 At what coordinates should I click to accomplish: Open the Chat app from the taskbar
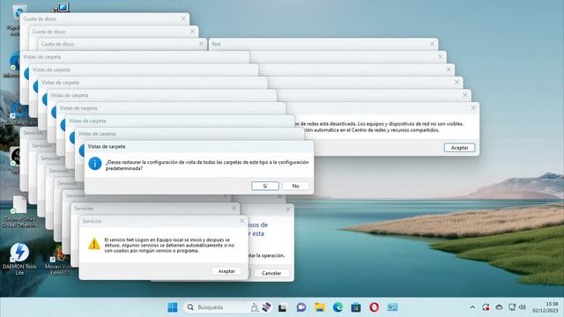tap(301, 307)
